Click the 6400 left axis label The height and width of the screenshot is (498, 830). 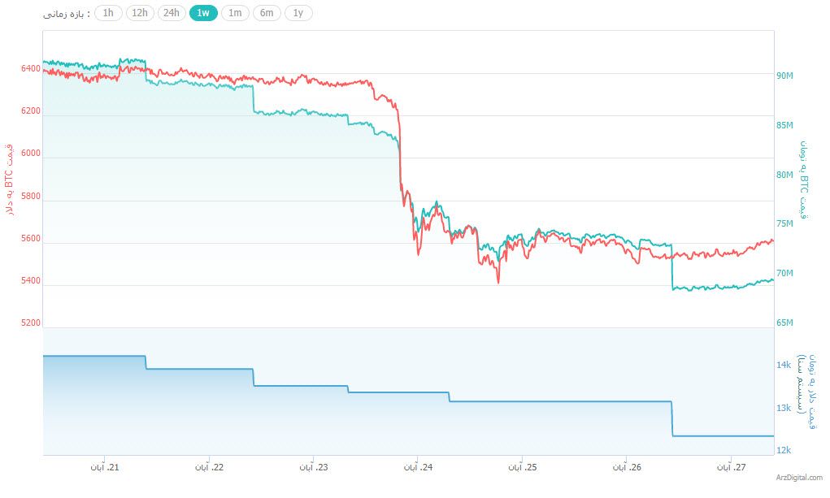(x=30, y=69)
